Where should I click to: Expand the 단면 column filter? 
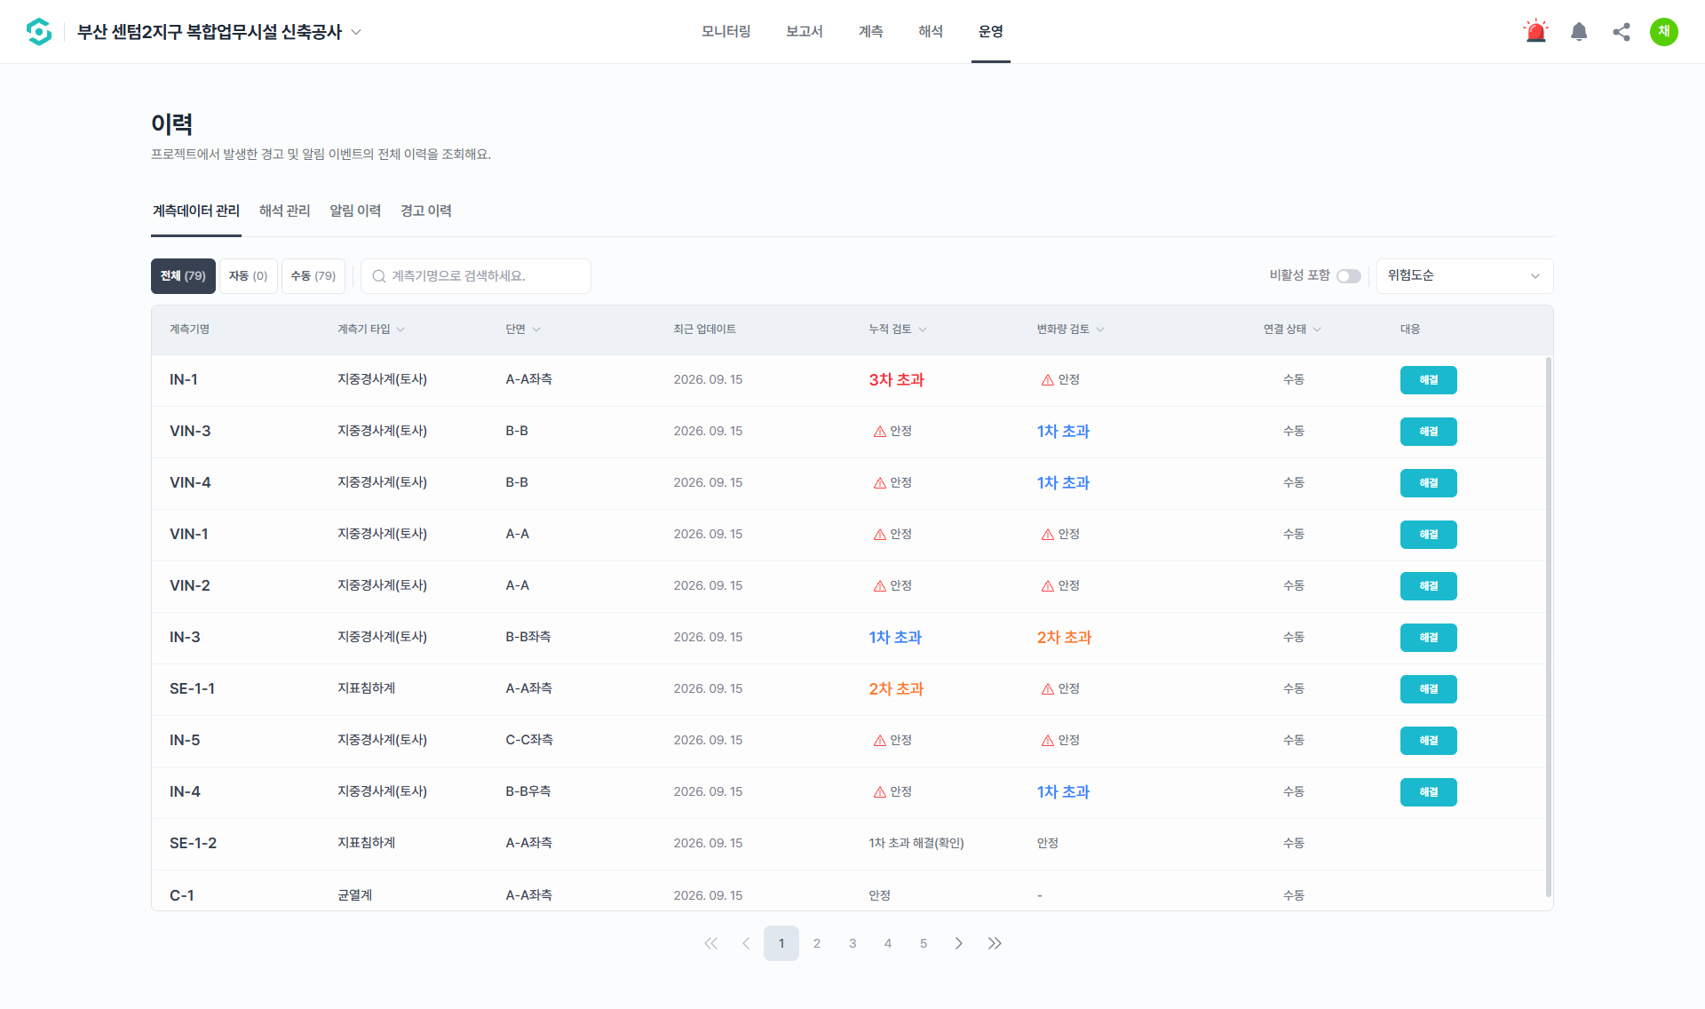[536, 330]
